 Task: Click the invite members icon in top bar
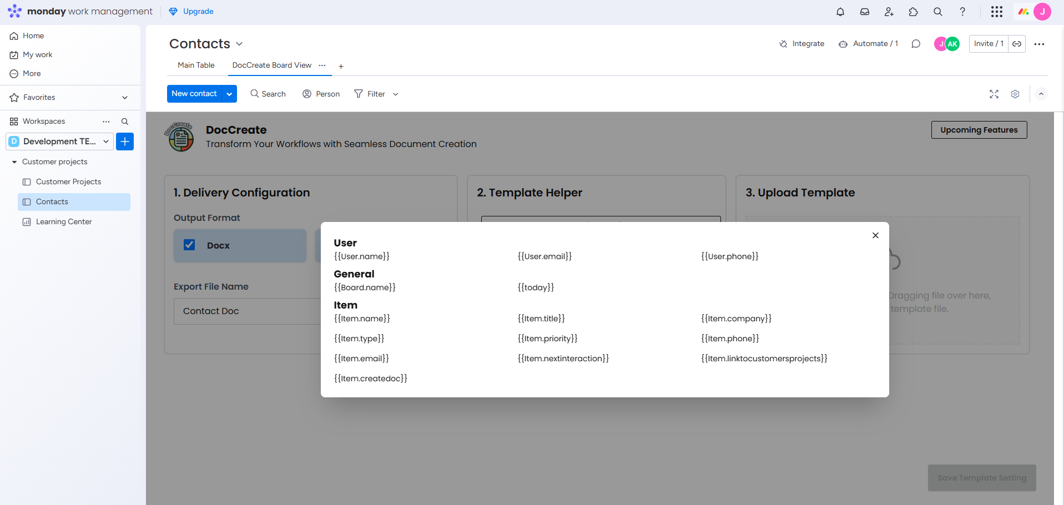point(889,12)
